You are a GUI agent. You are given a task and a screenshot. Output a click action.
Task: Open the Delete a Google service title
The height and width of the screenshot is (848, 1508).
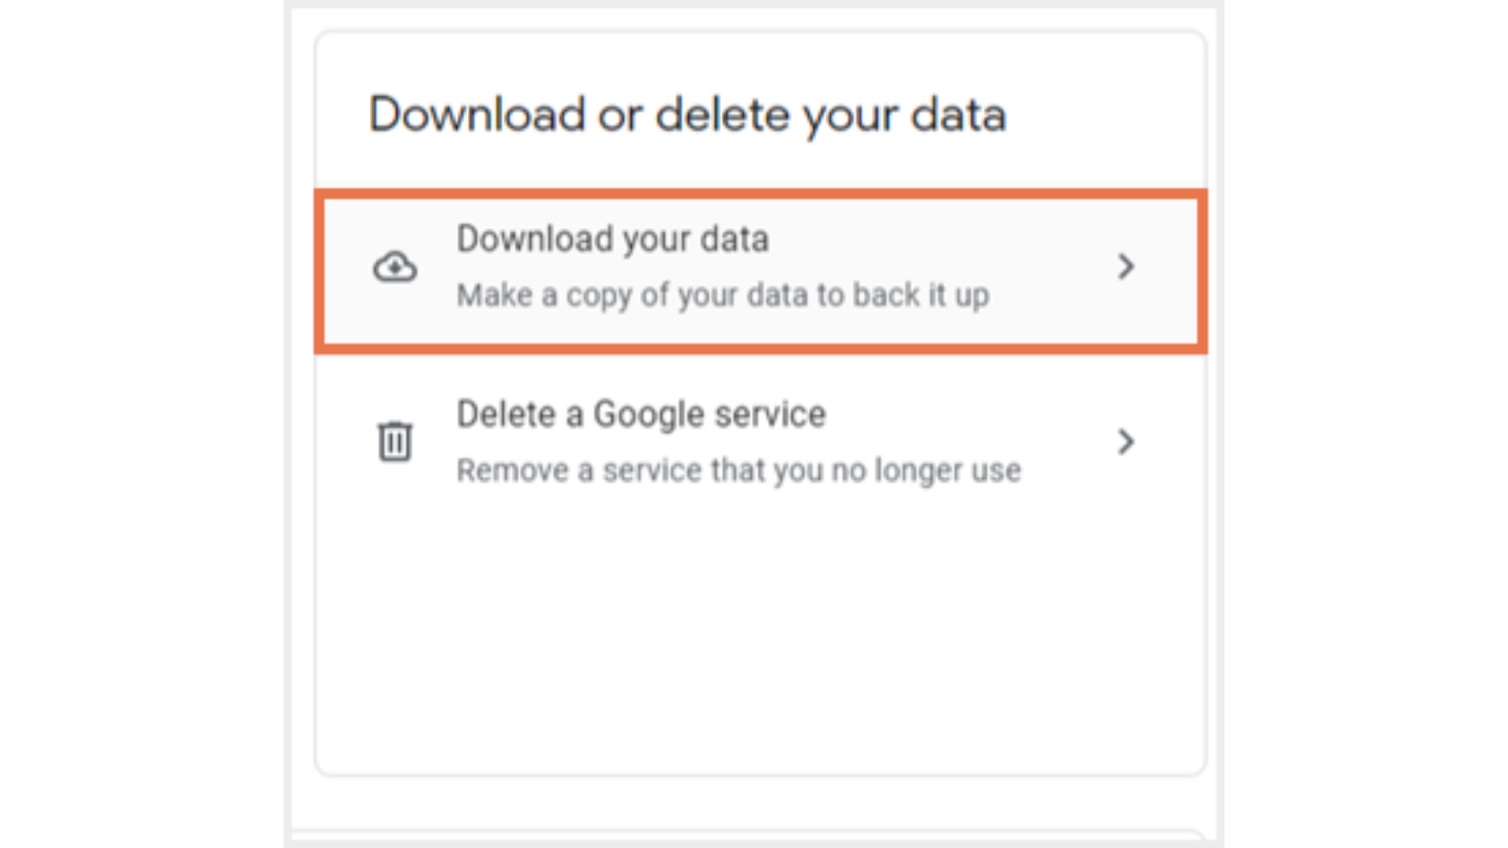point(641,414)
